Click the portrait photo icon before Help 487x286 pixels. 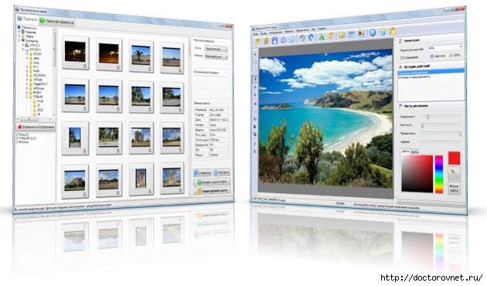362,33
